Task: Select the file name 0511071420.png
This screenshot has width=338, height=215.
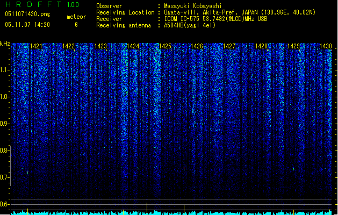Action: point(27,14)
